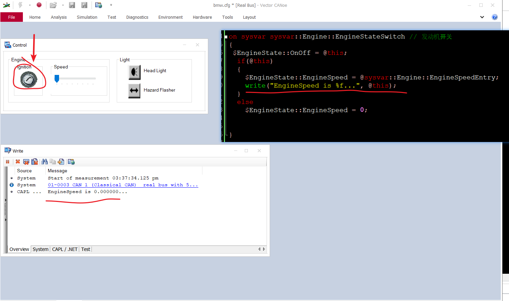Viewport: 509px width, 301px height.
Task: Collapse the code block fold marker
Action: [226, 37]
